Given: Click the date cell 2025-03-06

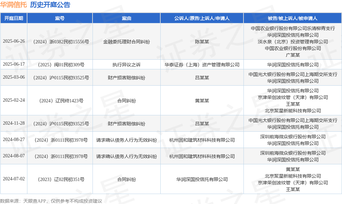Looking at the screenshot, I should point(14,77).
